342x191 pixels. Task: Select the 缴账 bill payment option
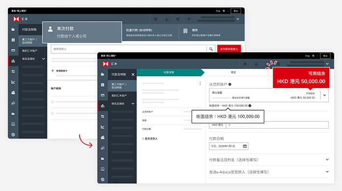212,32
